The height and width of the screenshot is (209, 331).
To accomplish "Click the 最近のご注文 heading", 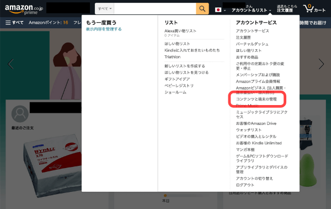I will click(x=23, y=128).
